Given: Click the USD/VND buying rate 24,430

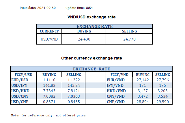Looking at the screenshot, I should (84, 39).
